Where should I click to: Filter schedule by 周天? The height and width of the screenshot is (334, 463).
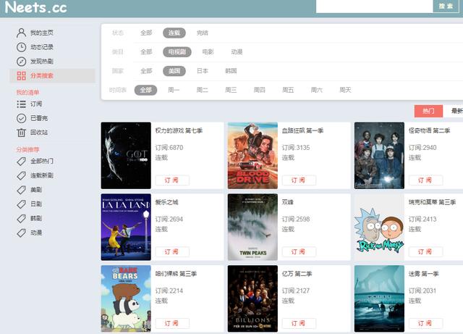[345, 90]
